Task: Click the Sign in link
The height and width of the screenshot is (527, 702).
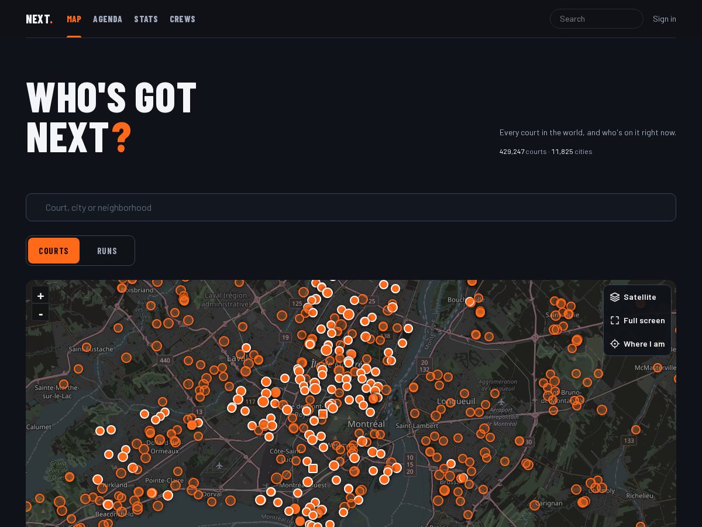Action: 664,19
